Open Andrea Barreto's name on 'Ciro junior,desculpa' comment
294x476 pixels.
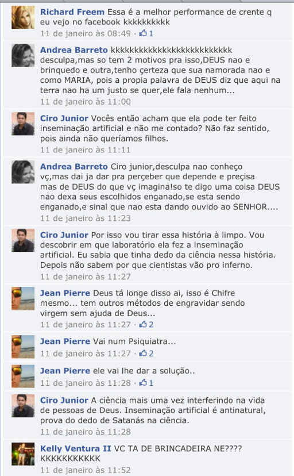coord(74,166)
